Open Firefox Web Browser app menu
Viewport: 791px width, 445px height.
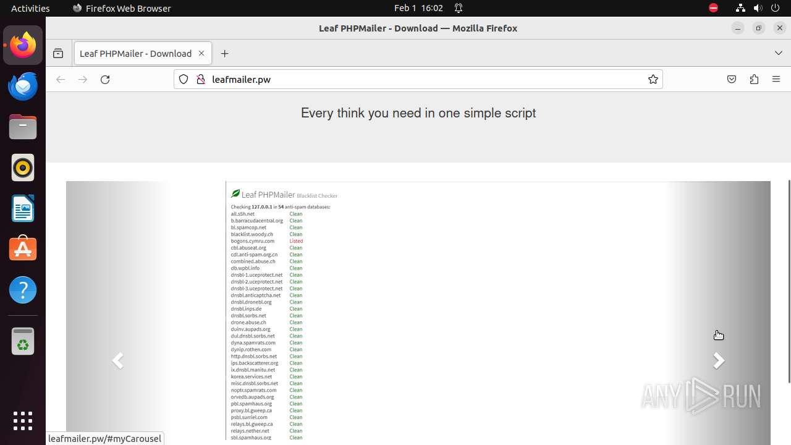click(122, 8)
